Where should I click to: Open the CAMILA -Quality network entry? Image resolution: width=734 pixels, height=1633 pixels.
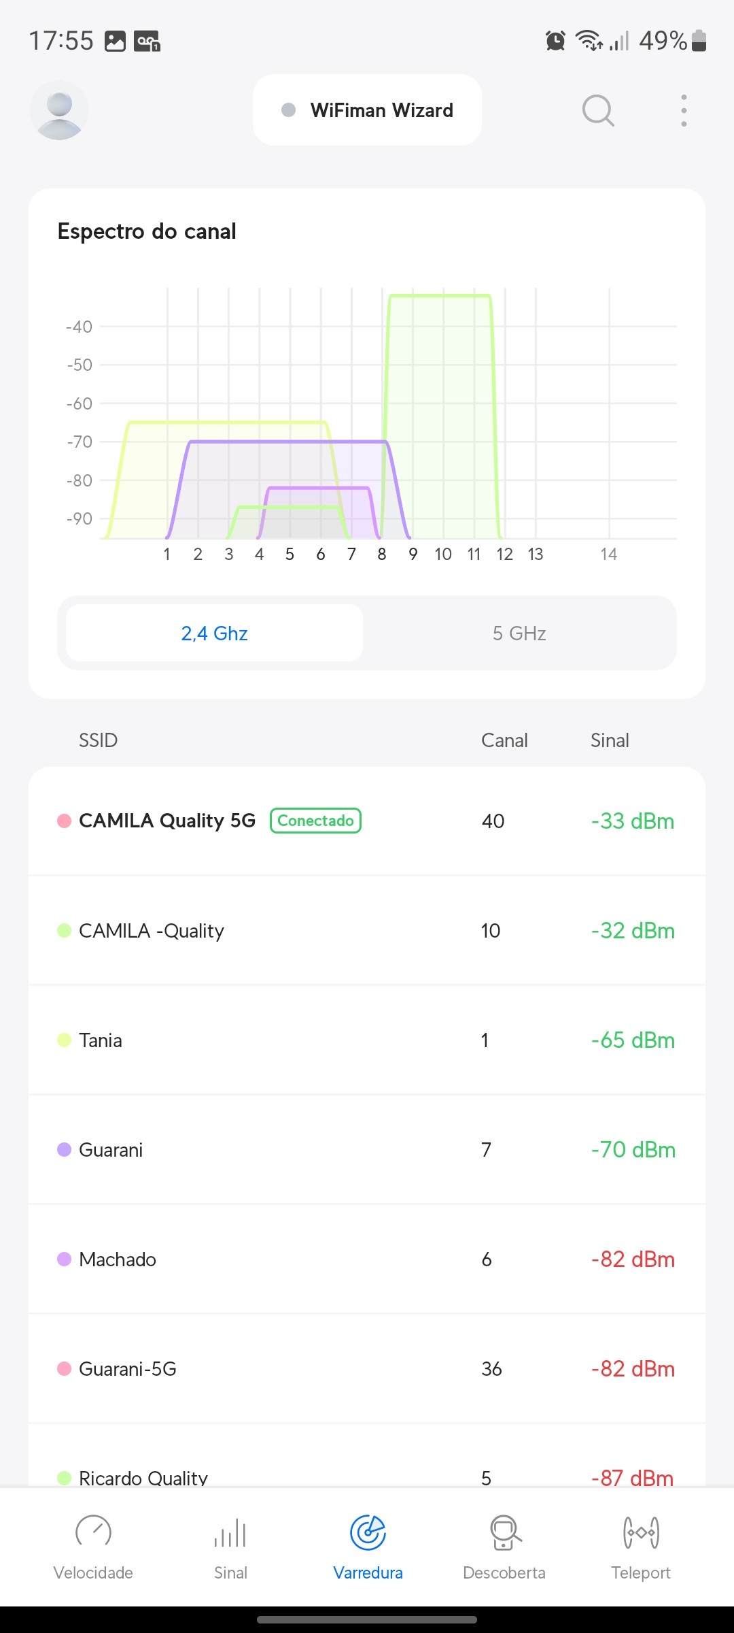coord(367,931)
